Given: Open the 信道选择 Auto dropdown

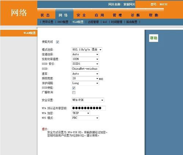Looking at the screenshot, I should click(85, 54).
